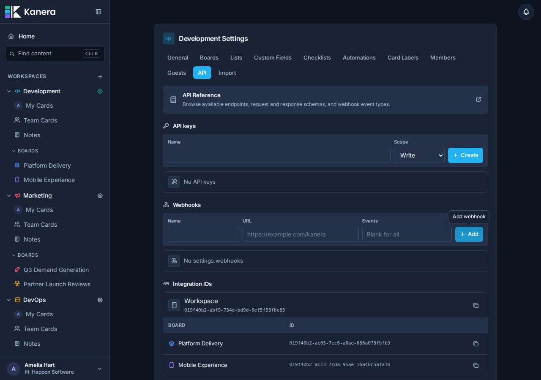The height and width of the screenshot is (380, 541).
Task: Click the Webhooks section icon
Action: (166, 205)
